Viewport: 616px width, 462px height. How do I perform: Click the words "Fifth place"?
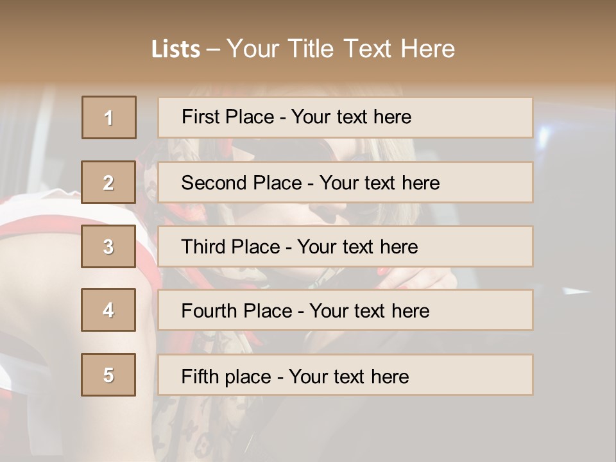coord(226,376)
